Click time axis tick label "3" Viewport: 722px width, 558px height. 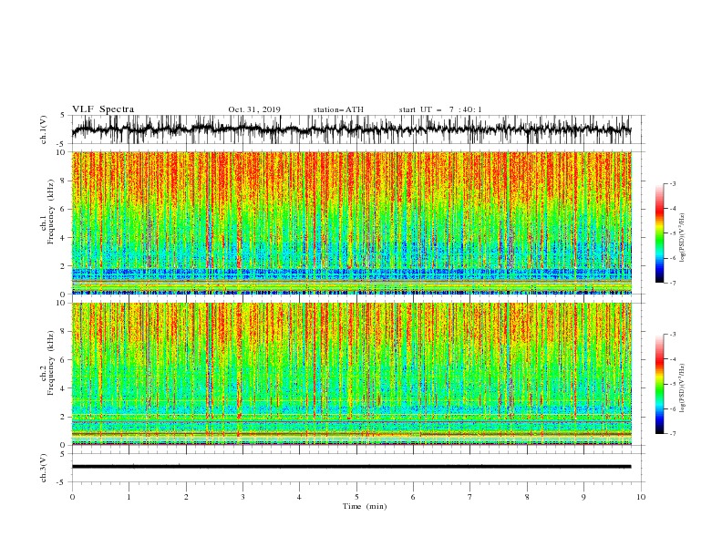click(242, 497)
